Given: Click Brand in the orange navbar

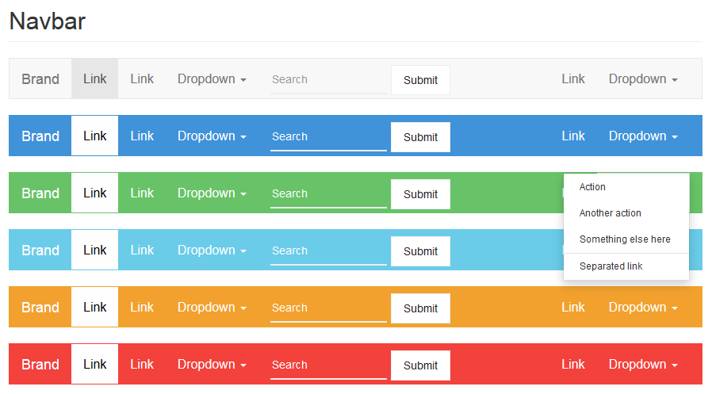Looking at the screenshot, I should (40, 308).
